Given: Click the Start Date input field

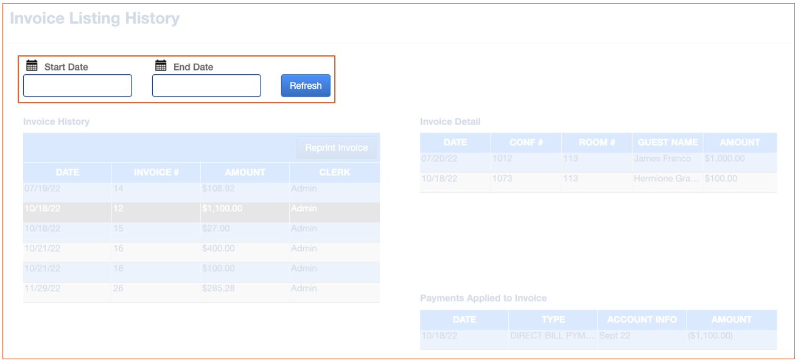Looking at the screenshot, I should coord(77,86).
